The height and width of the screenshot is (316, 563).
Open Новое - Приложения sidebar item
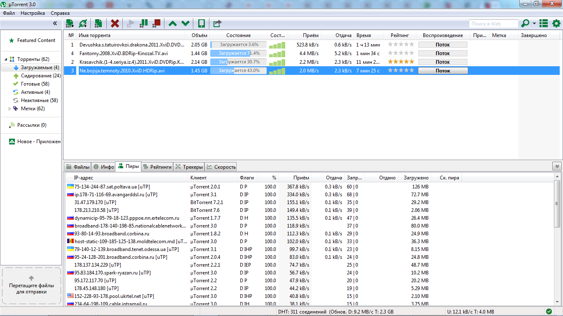click(x=35, y=142)
